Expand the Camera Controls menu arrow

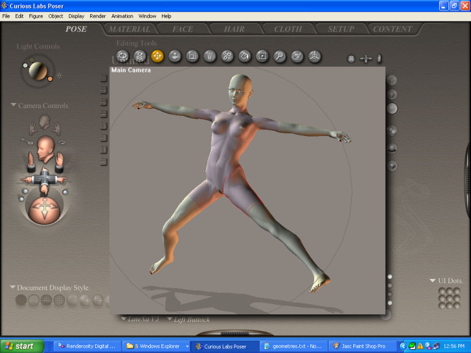13,105
